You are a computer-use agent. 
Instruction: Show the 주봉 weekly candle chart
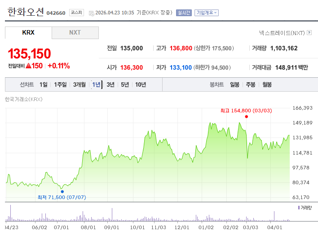[x=251, y=84]
